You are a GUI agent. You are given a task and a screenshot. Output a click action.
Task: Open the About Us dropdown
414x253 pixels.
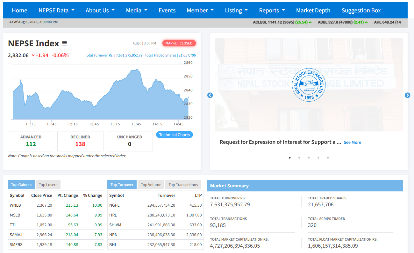coord(100,10)
